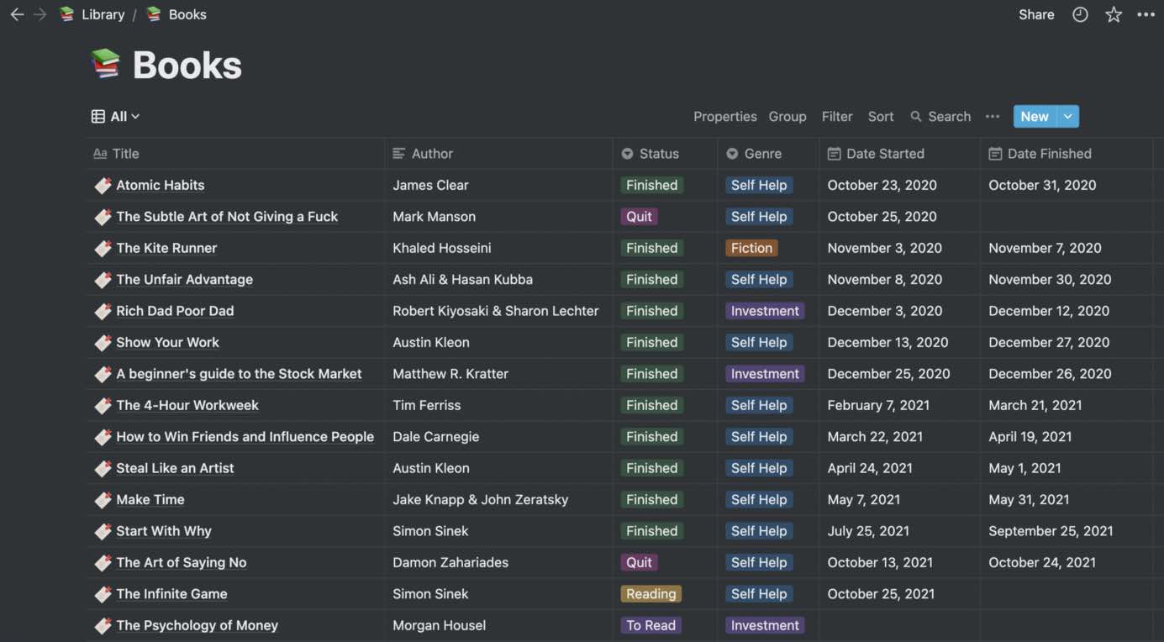The image size is (1164, 642).
Task: Open the Filter menu
Action: [836, 115]
